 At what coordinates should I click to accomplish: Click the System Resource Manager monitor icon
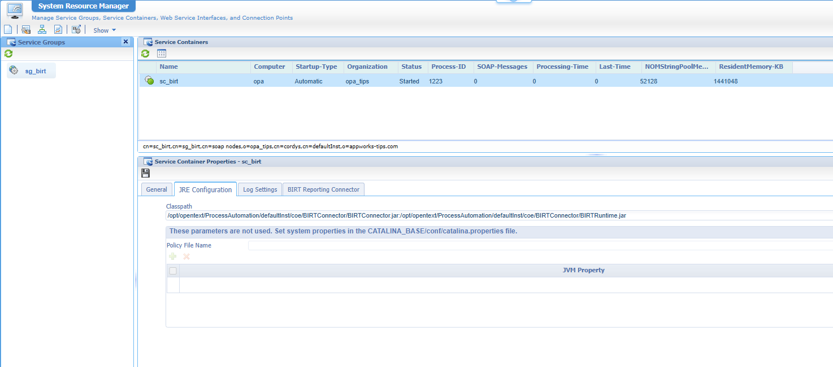pyautogui.click(x=15, y=11)
